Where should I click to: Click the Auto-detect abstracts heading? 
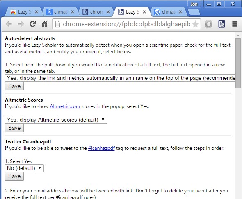[x=30, y=38]
